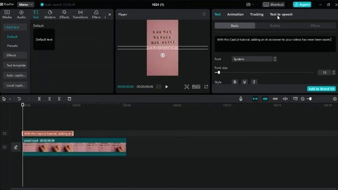Open Effects in text sidebar
Screen dimensions: 338x190
(x=15, y=55)
